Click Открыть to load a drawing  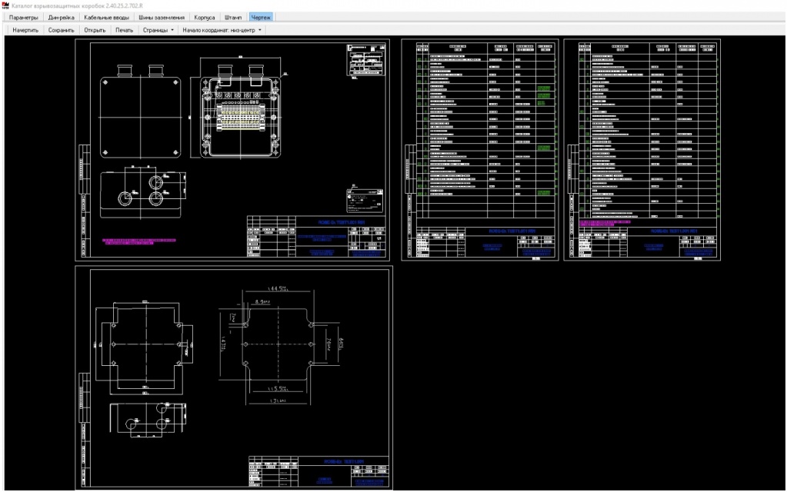(x=95, y=31)
